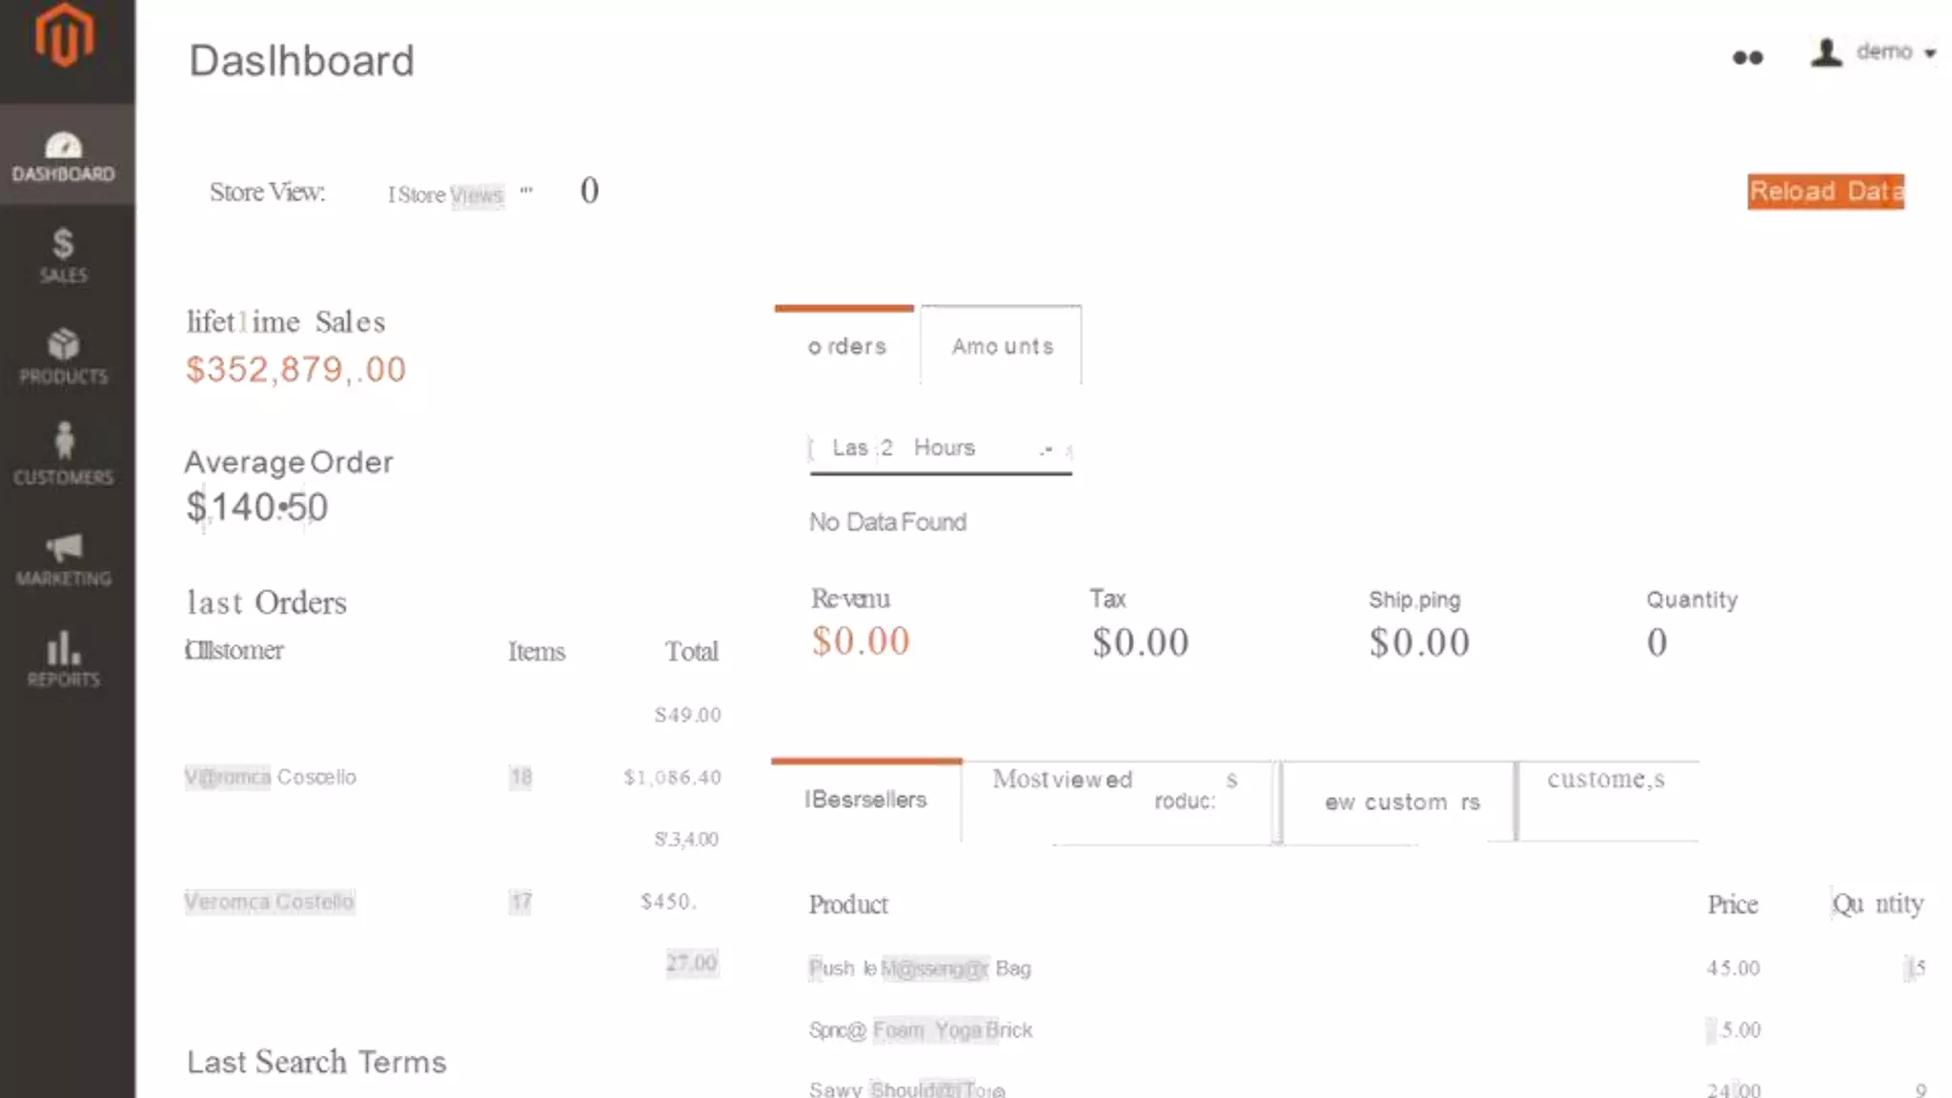This screenshot has height=1098, width=1952.
Task: Open the Customers sidebar icon
Action: tap(64, 456)
